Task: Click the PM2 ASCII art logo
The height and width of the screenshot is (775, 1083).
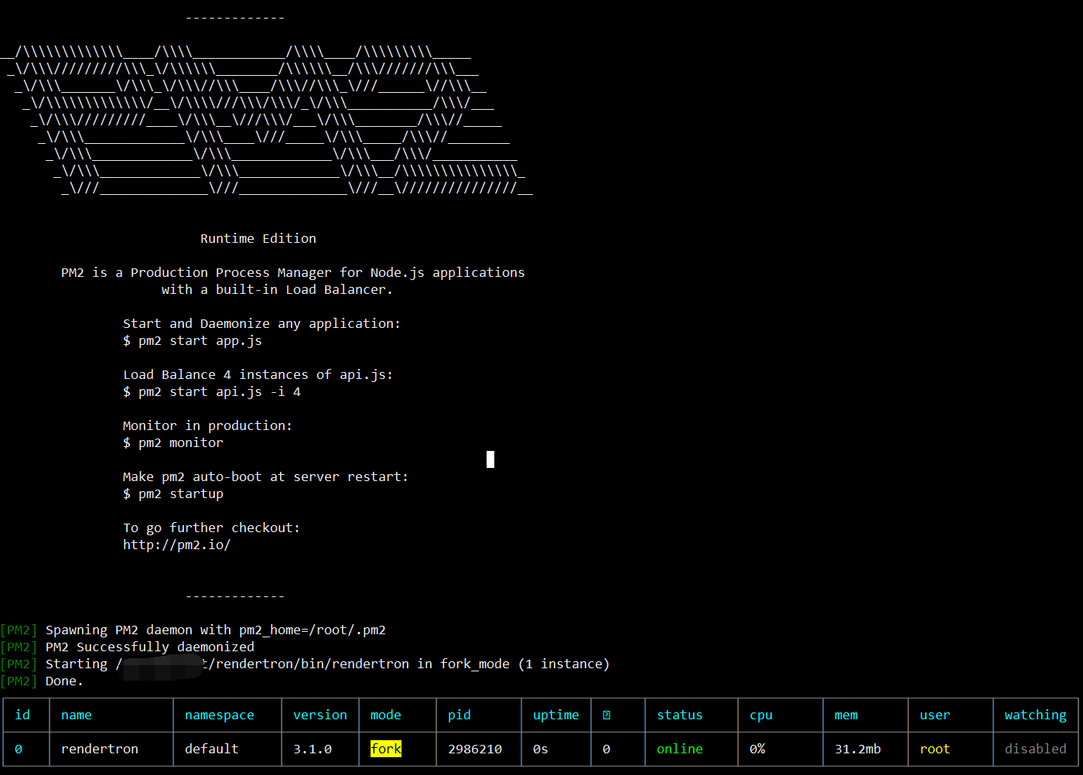Action: 266,121
